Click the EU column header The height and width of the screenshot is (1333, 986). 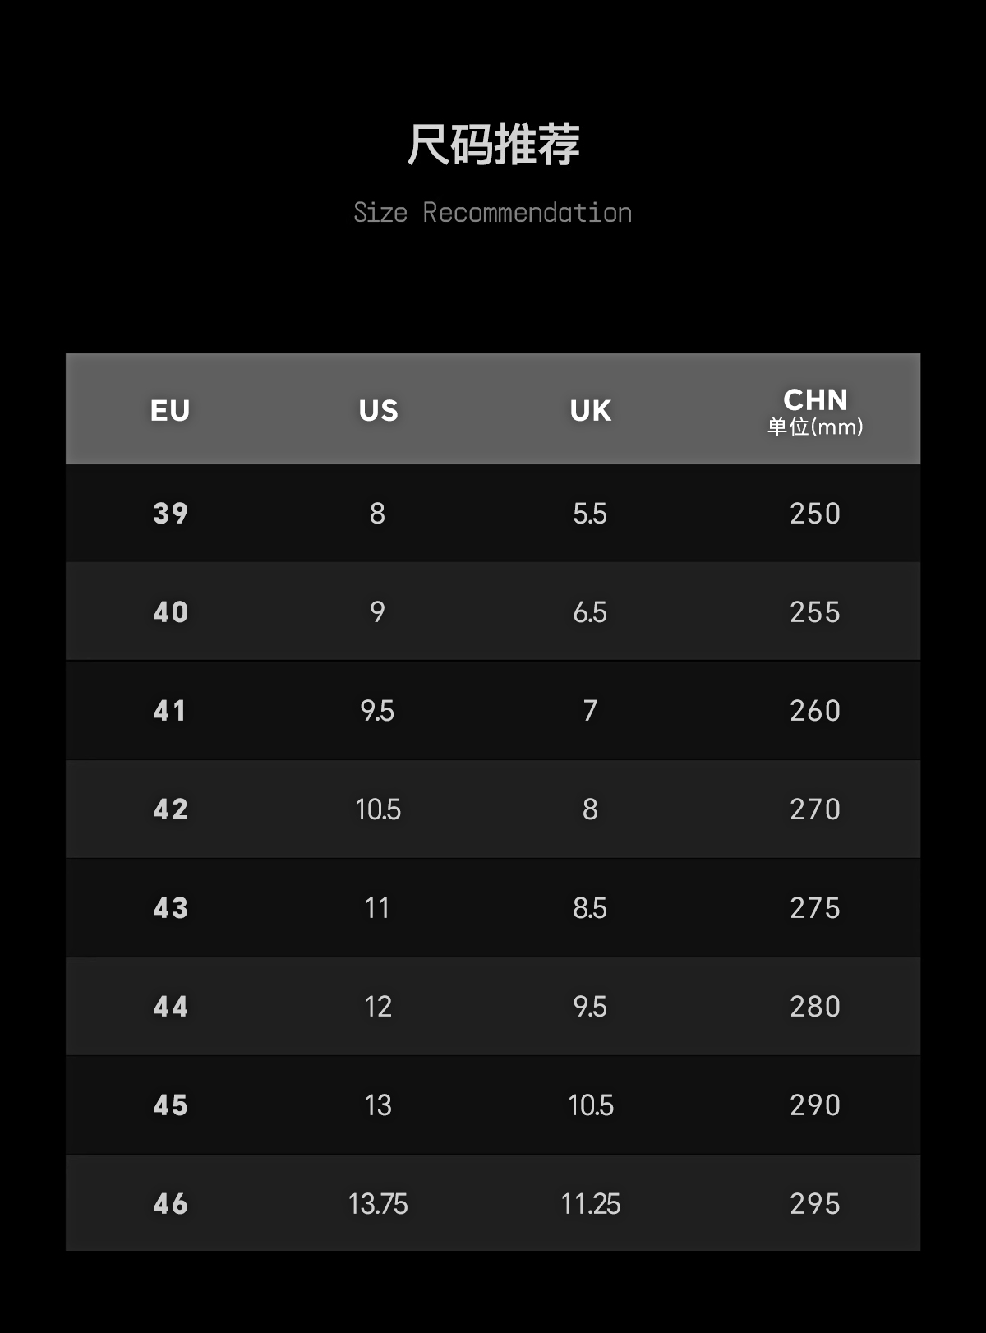pos(170,410)
